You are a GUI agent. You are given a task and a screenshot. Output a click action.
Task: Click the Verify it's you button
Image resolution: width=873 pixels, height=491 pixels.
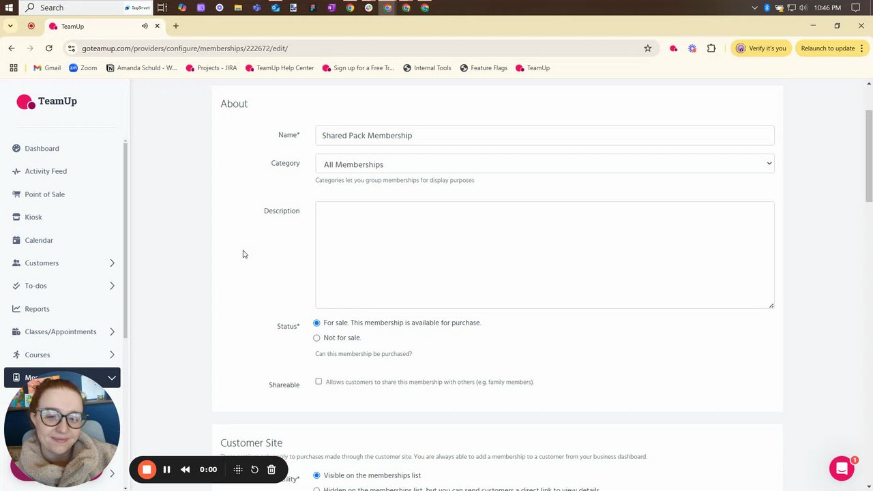(x=761, y=48)
